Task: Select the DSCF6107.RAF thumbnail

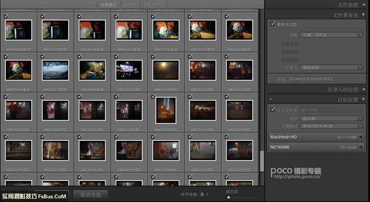Action: click(202, 30)
